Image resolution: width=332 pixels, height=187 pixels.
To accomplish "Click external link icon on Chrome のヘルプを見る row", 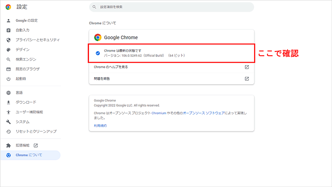I will 247,67.
